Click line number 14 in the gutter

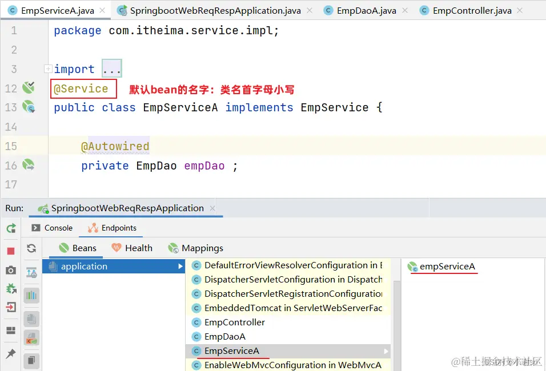click(11, 127)
